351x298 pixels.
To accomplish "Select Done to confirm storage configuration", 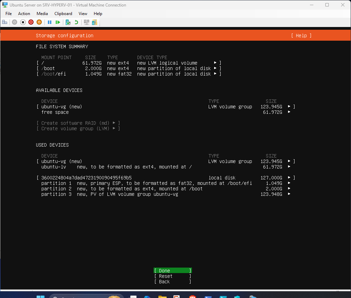I will [x=172, y=270].
